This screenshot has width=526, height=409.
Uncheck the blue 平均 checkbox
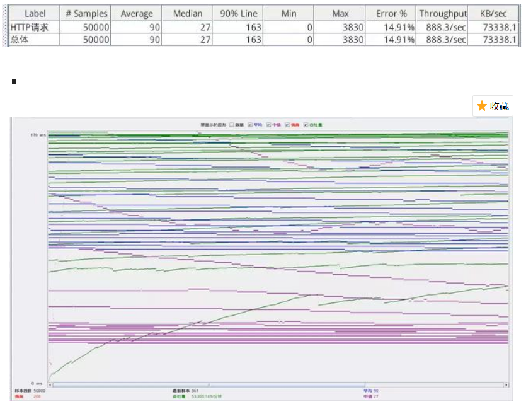pos(250,125)
